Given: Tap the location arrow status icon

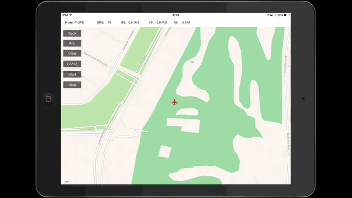Looking at the screenshot, I should click(268, 15).
